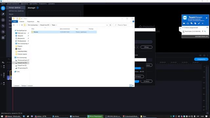Expand Explorer address history dropdown
Viewport: 210px width, 118px height.
107,25
